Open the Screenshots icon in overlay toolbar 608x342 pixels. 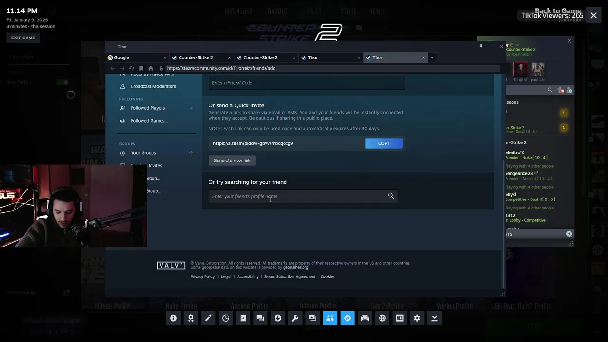pos(313,318)
